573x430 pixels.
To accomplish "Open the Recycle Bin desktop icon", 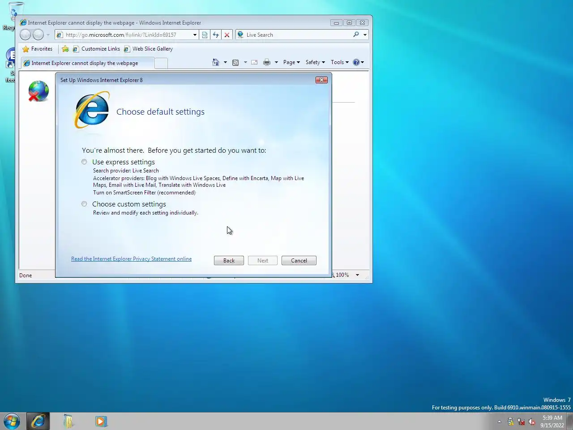I will tap(15, 16).
